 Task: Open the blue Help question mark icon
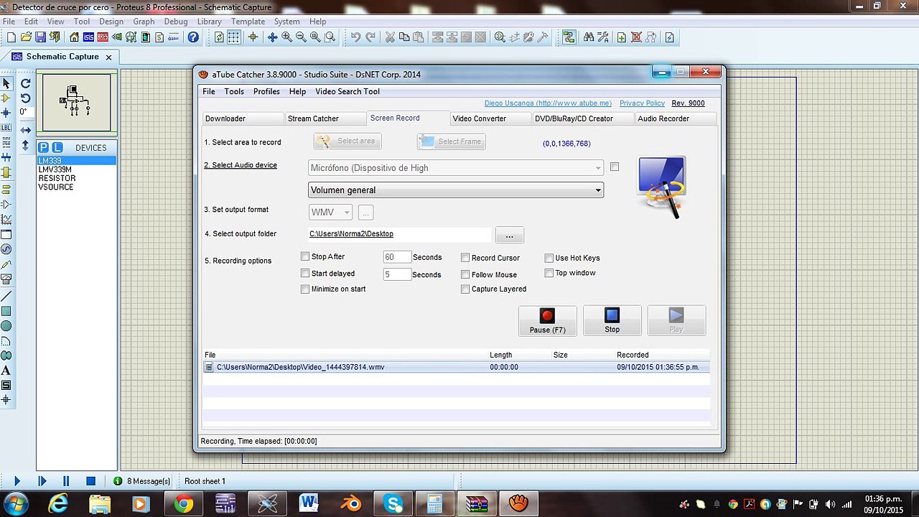[193, 37]
